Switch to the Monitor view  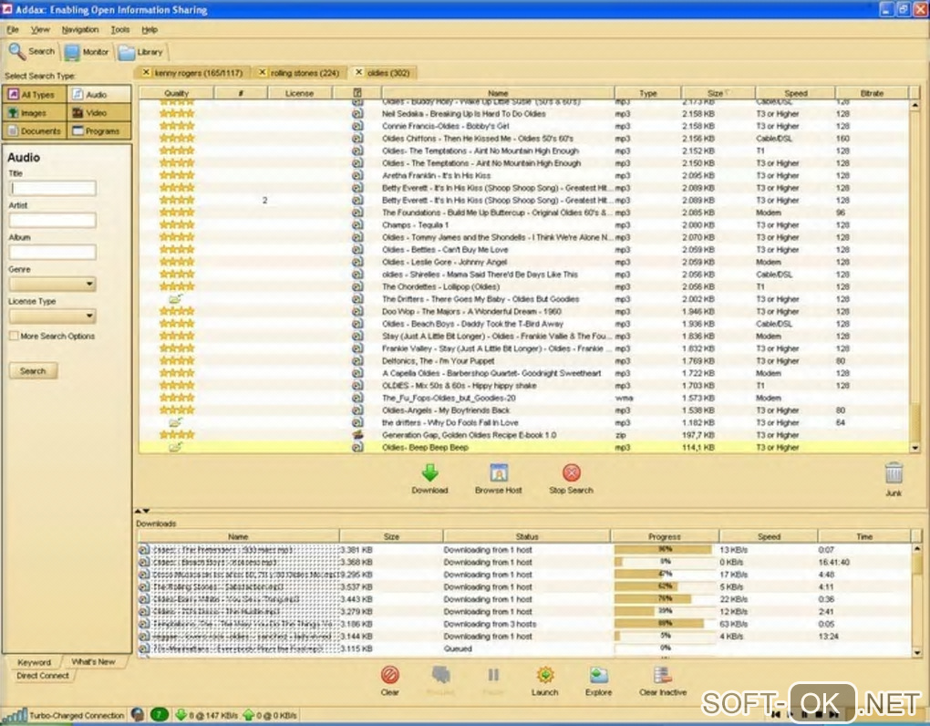pos(87,52)
